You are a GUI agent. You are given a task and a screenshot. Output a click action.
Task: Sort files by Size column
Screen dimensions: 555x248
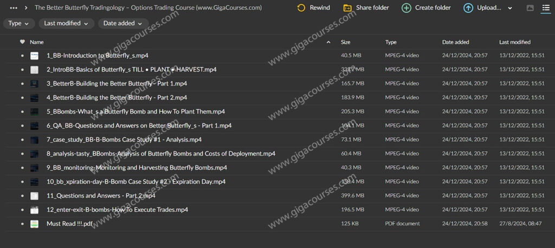(345, 42)
